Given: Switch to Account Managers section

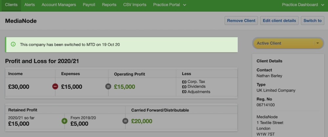Looking at the screenshot, I should click(59, 5).
